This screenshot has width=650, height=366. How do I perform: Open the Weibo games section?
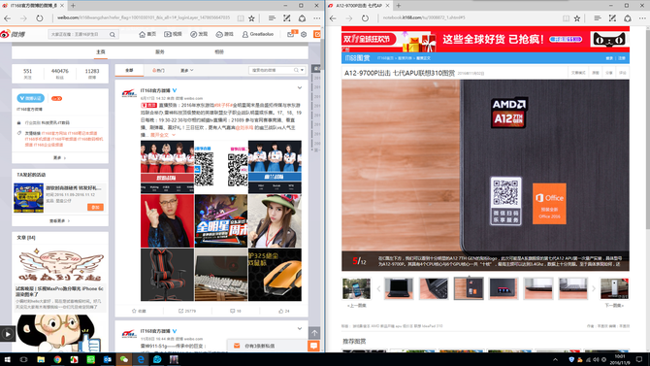pyautogui.click(x=225, y=34)
